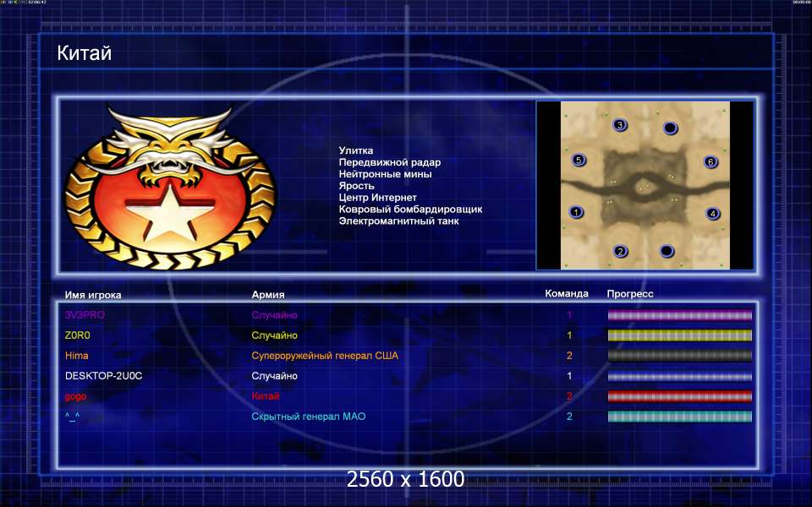
Task: Click Суперрружейный генерал США army of Hima
Action: pos(325,356)
